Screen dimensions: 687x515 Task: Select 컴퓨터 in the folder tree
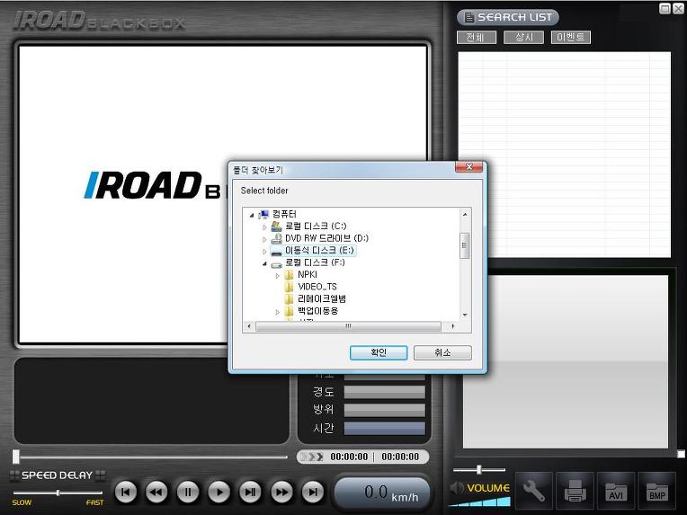tap(284, 214)
